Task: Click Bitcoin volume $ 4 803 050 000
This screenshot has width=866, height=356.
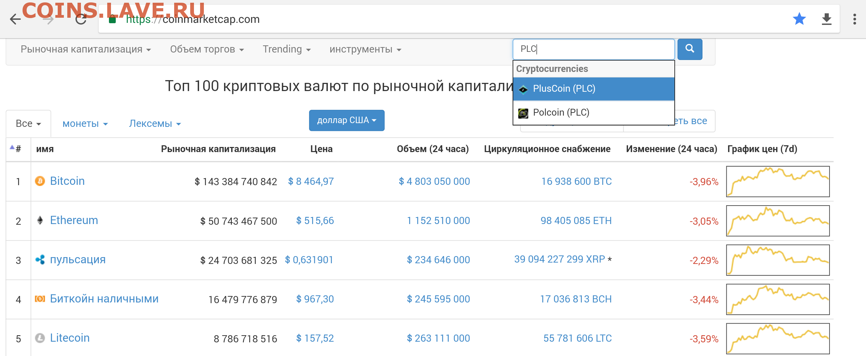Action: (434, 181)
